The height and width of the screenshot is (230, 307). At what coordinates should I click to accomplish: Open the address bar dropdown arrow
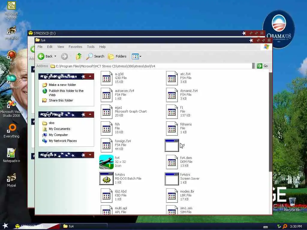[x=253, y=66]
